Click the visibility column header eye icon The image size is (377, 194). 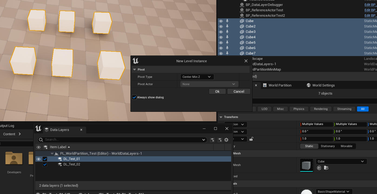(39, 147)
